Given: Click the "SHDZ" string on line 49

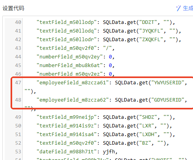Looking at the screenshot, I should [148, 117].
